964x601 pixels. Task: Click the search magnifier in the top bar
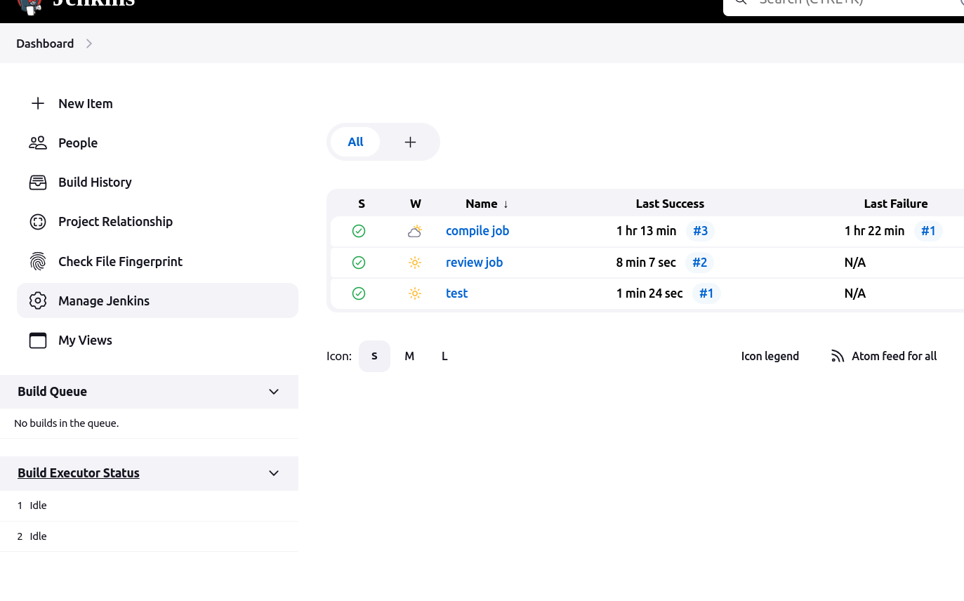(x=740, y=3)
